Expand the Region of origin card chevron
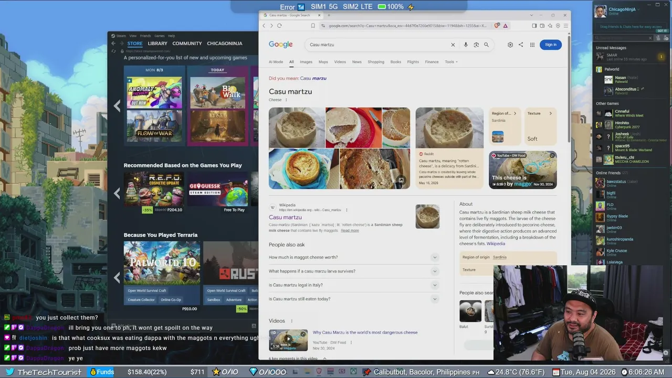Image resolution: width=672 pixels, height=378 pixels. click(514, 113)
